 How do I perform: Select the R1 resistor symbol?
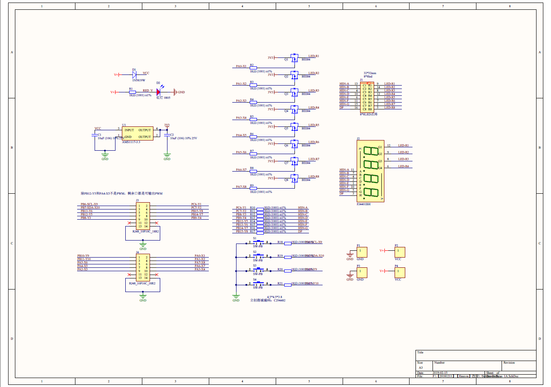click(132, 92)
